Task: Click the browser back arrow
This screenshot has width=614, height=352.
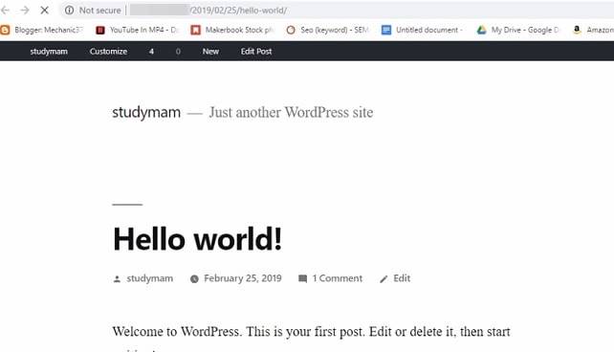Action: [x=5, y=11]
